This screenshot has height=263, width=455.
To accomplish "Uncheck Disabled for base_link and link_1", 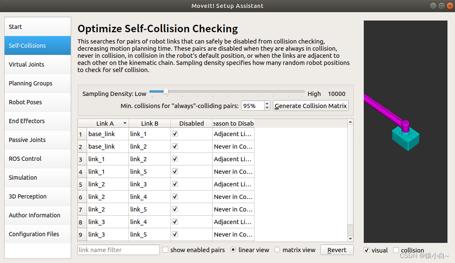I will coord(175,134).
